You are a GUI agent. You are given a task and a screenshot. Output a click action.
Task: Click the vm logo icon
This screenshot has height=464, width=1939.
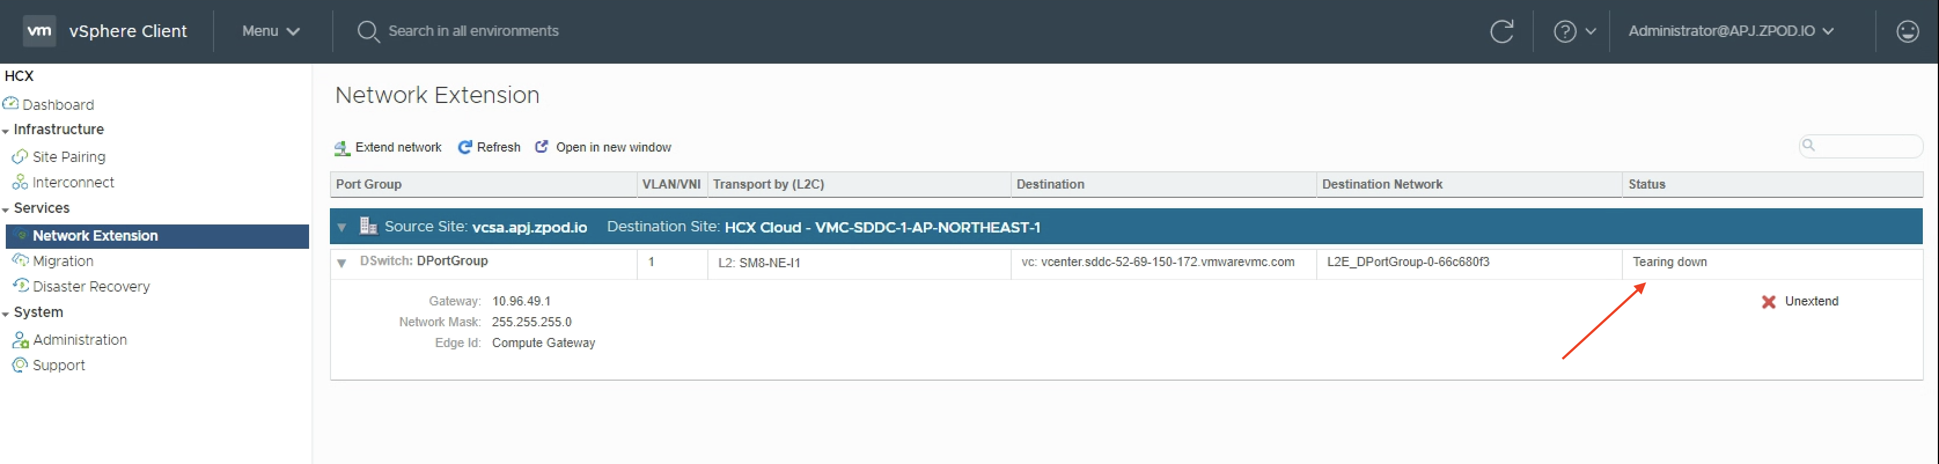pyautogui.click(x=39, y=31)
